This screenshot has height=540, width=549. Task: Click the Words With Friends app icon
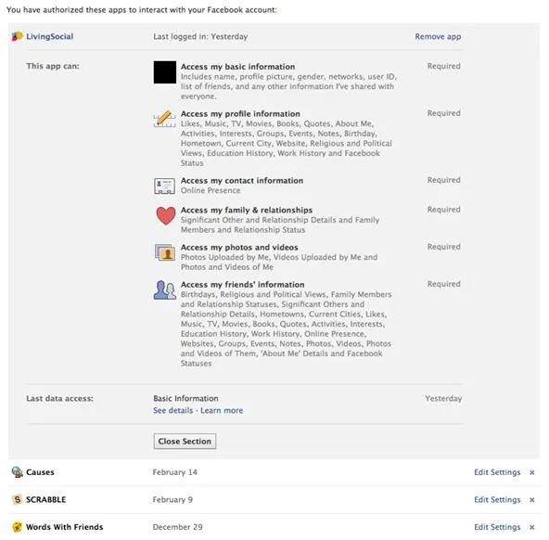[x=17, y=527]
